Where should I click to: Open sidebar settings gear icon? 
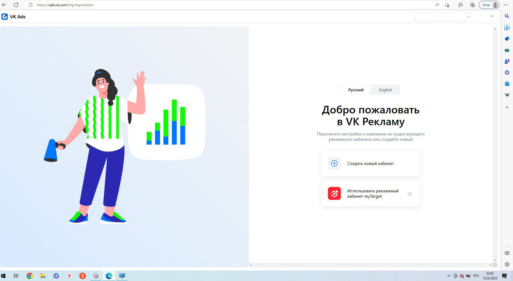pos(507,264)
